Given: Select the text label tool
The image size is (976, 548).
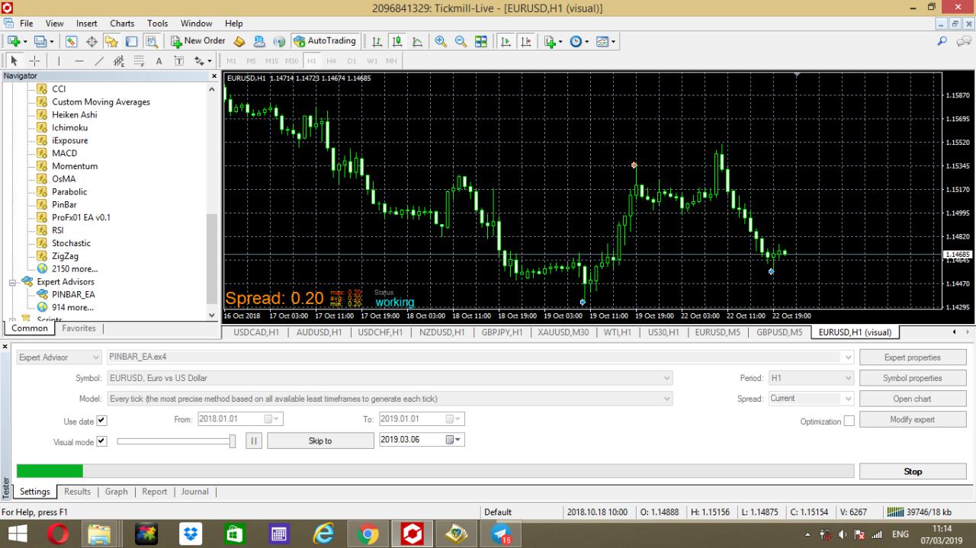Looking at the screenshot, I should (179, 61).
